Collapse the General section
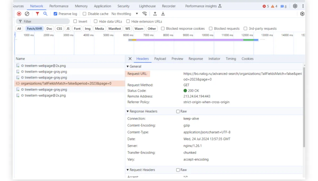The width and height of the screenshot is (318, 181). tap(134, 67)
